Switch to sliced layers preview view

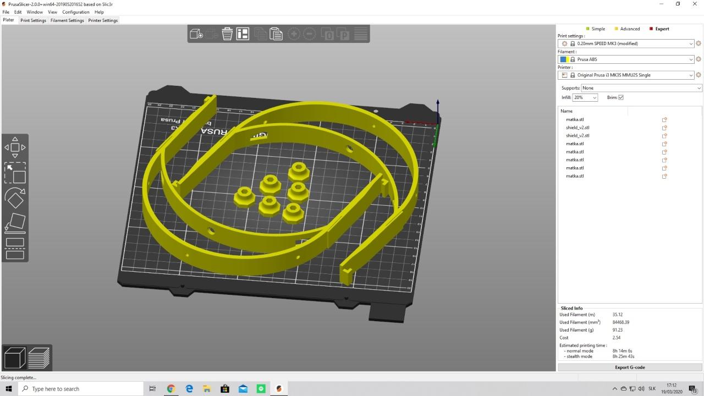pos(38,358)
